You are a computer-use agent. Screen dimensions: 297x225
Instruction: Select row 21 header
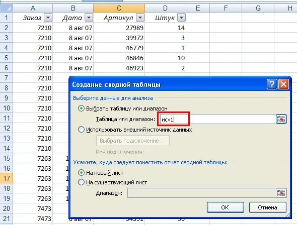[x=7, y=218]
